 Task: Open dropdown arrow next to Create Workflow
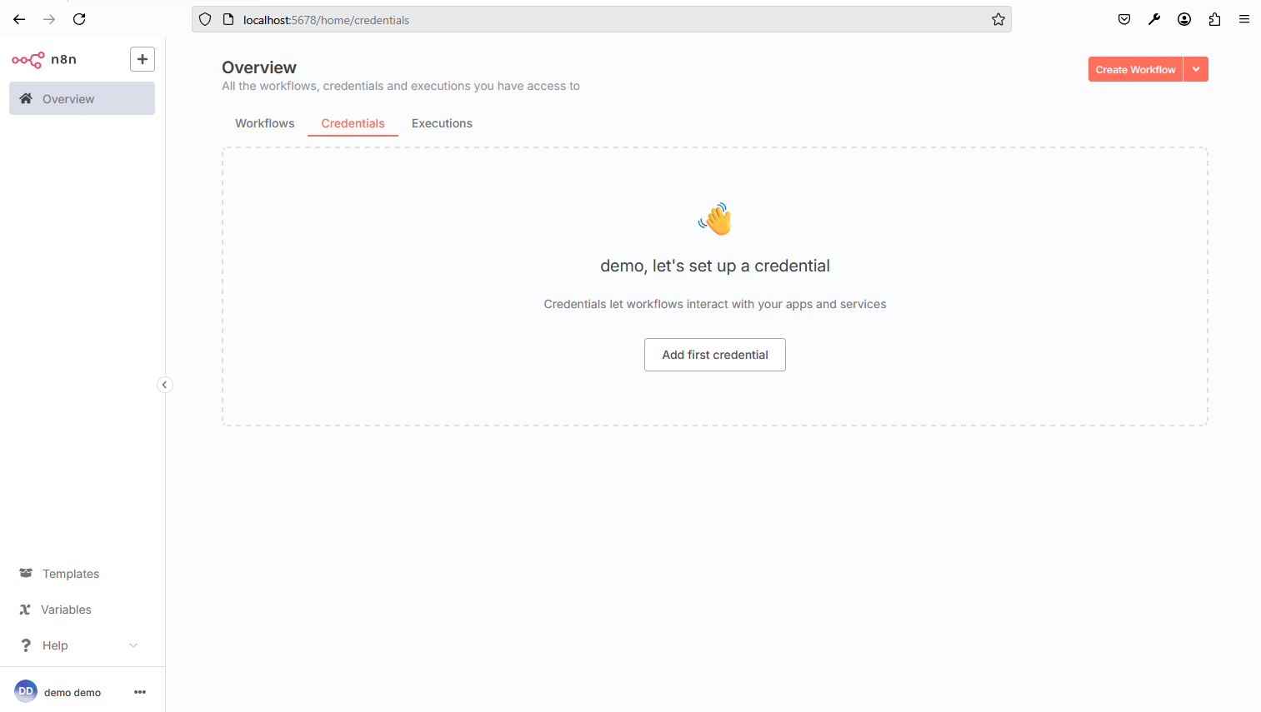coord(1196,70)
